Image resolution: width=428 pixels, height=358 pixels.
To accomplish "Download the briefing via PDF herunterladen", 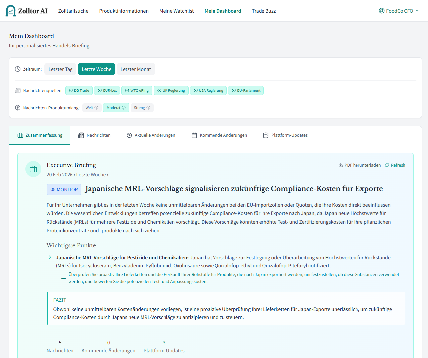I will click(x=362, y=165).
